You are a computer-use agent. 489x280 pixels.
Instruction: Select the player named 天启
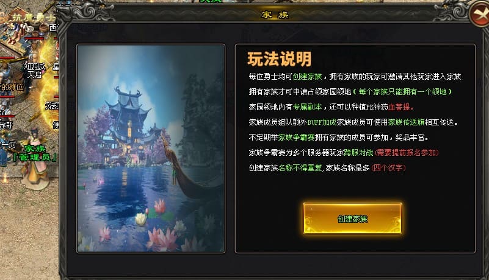click(x=34, y=74)
